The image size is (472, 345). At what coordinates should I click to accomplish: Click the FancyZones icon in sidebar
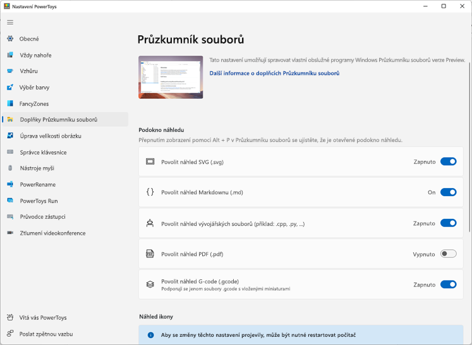coord(10,103)
